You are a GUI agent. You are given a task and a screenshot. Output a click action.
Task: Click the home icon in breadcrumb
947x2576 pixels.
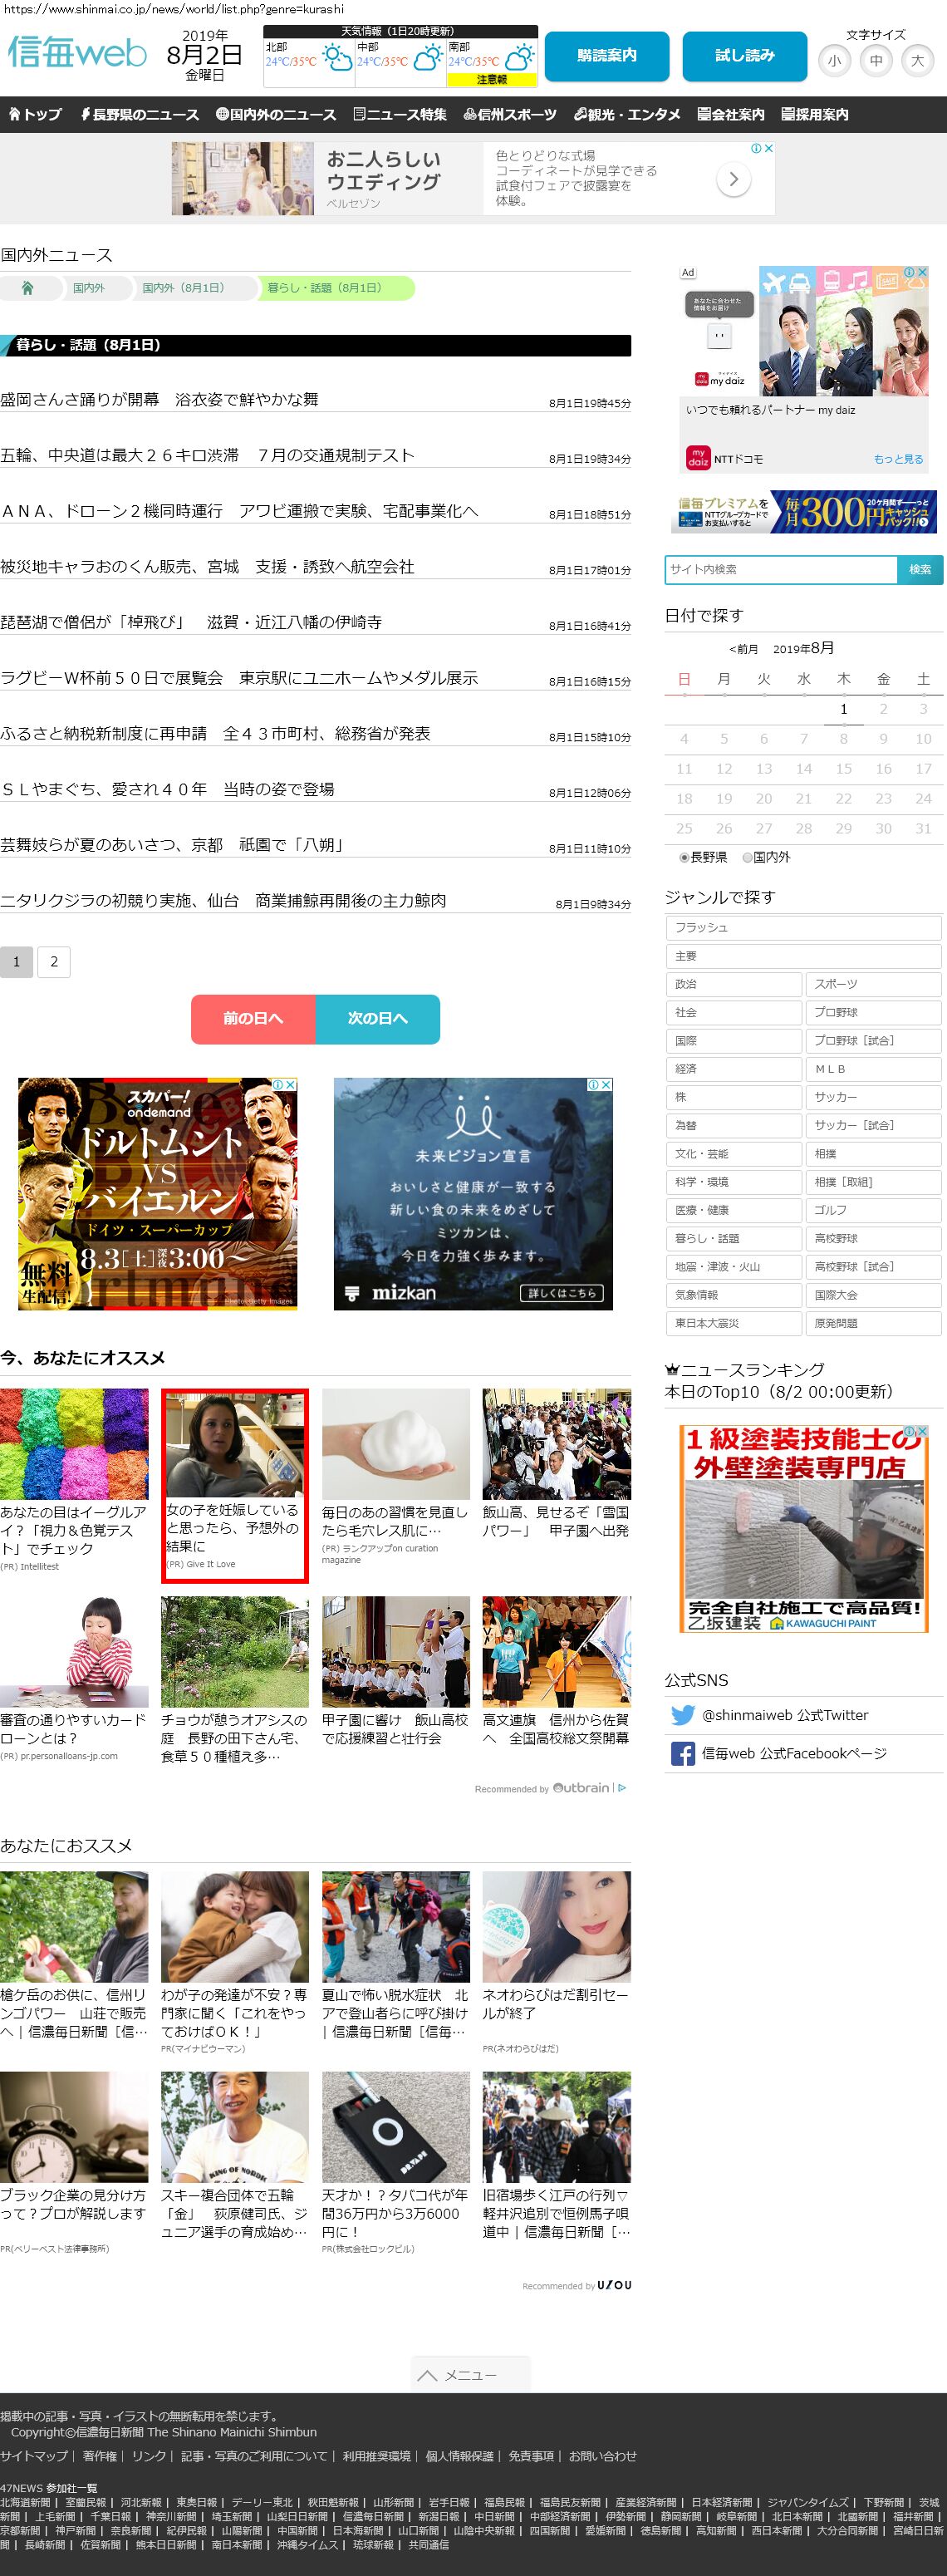[x=27, y=288]
